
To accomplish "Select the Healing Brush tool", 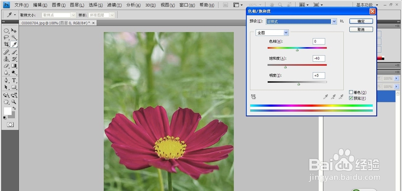I will pos(6,52).
